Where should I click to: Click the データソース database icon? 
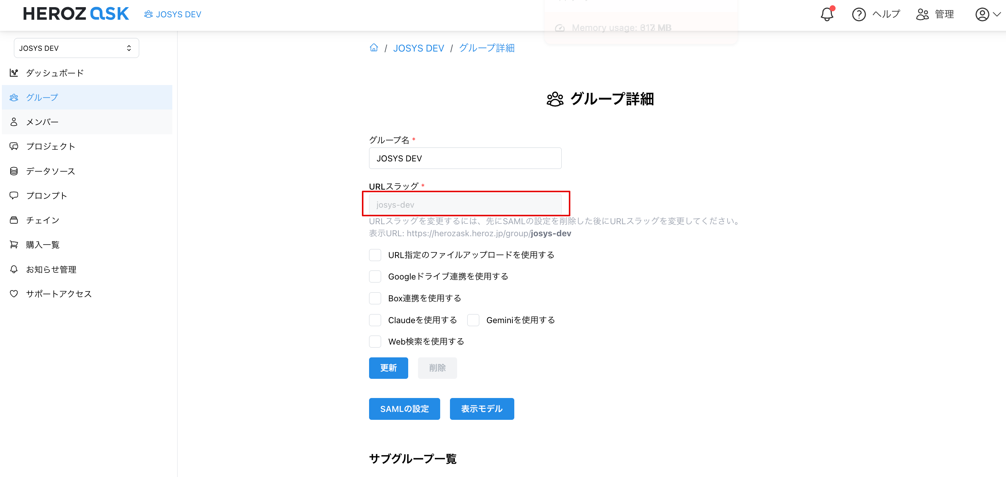pos(14,171)
